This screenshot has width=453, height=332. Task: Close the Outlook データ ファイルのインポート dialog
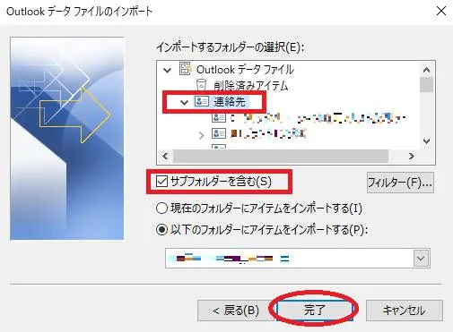[x=441, y=11]
